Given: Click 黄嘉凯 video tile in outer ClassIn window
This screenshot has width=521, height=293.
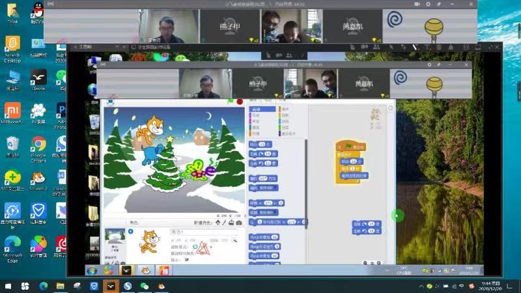Looking at the screenshot, I should coord(352,26).
